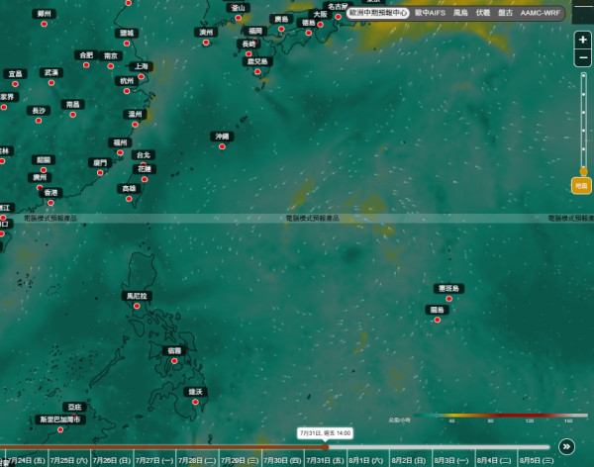This screenshot has width=594, height=467.
Task: Switch to the 風烏 model
Action: [460, 13]
